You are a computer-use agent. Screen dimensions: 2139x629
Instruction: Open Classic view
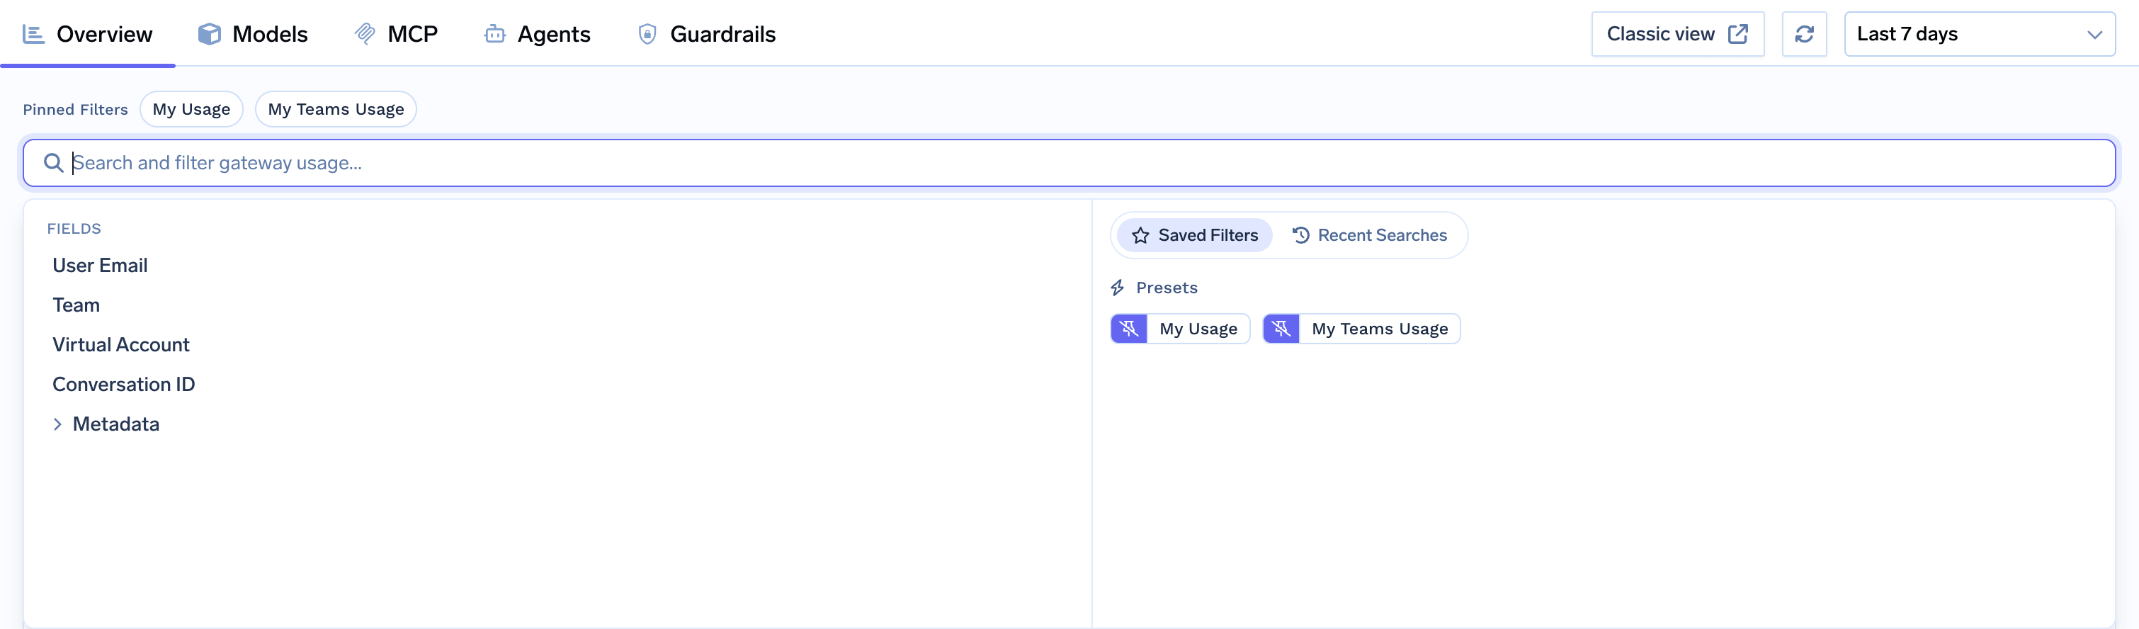(x=1677, y=34)
